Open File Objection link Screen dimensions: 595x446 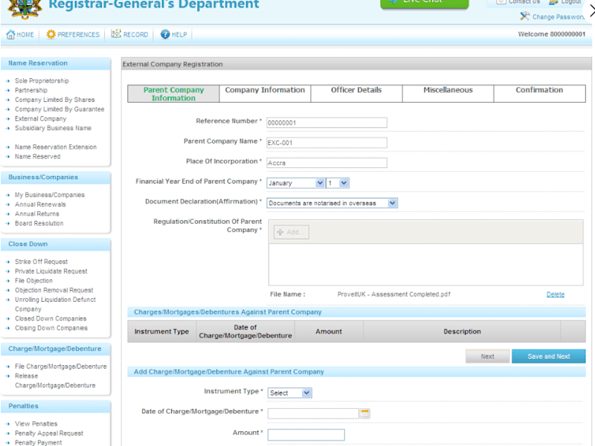coord(33,281)
